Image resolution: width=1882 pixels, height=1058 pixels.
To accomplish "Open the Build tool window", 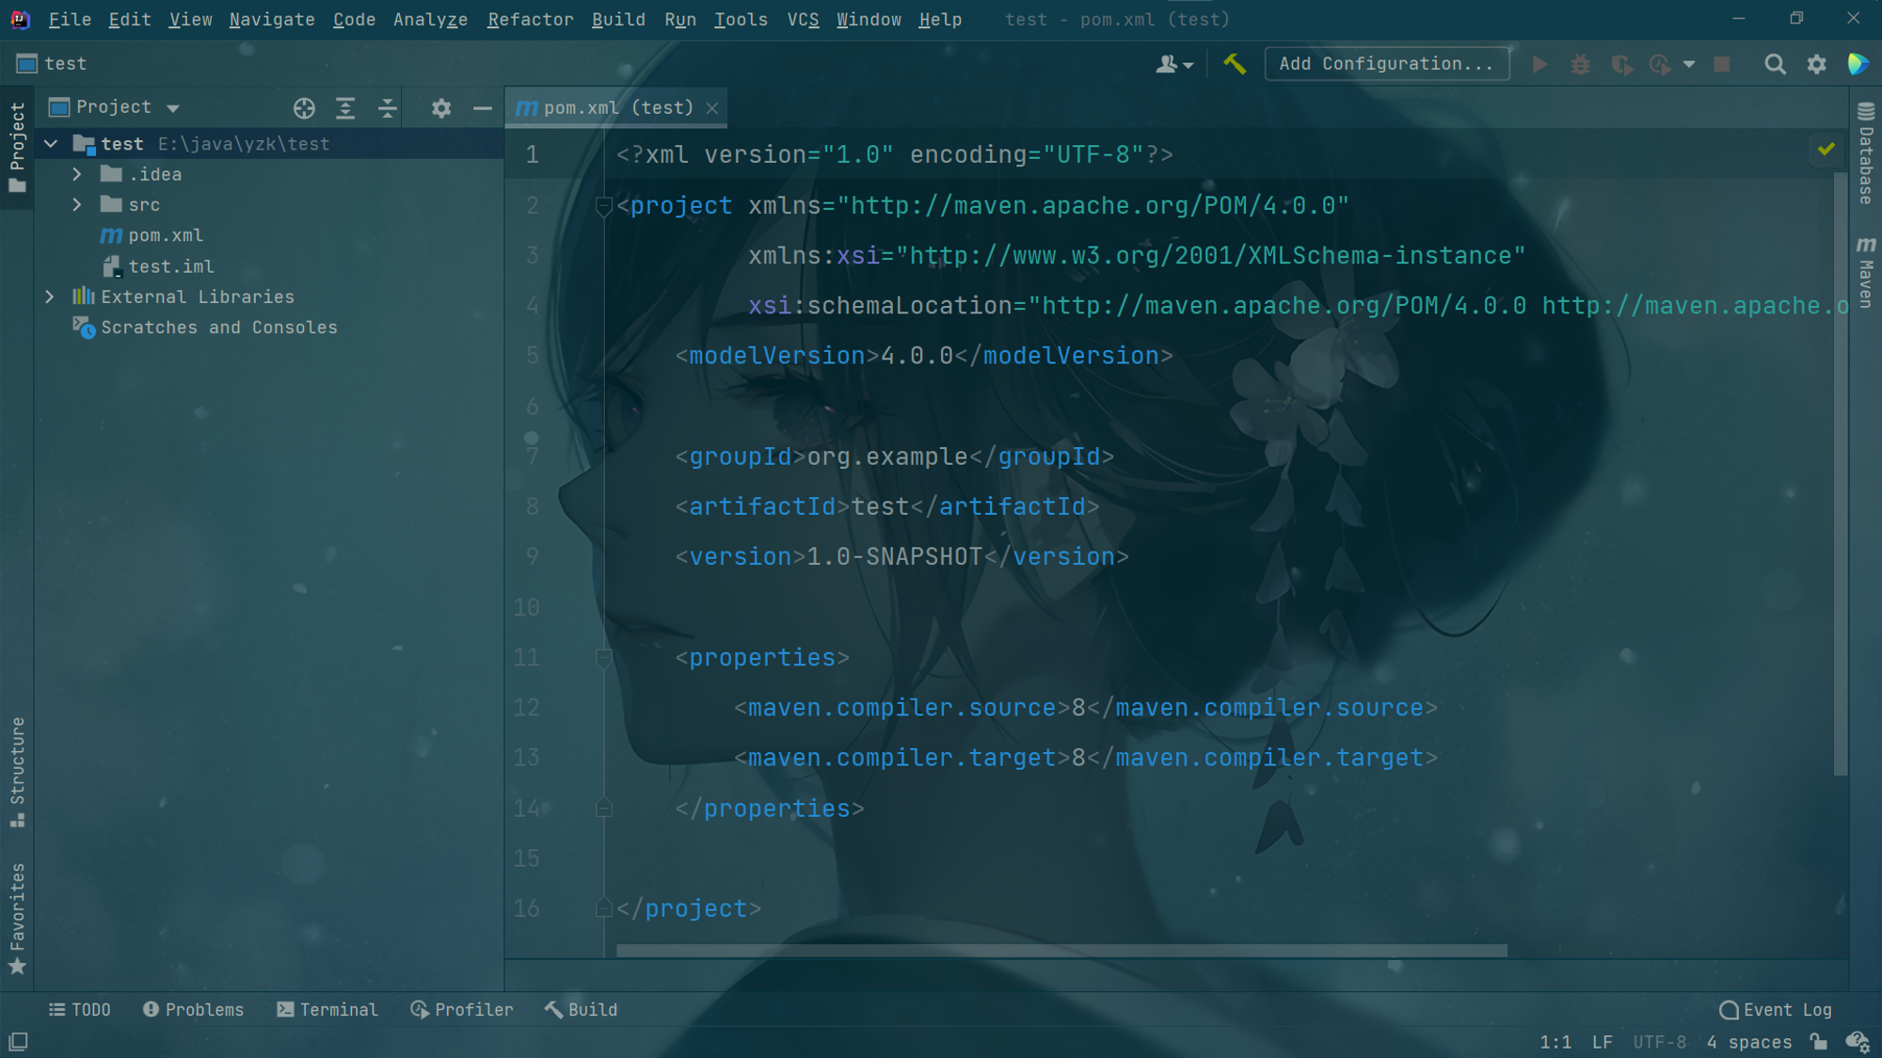I will [582, 1010].
